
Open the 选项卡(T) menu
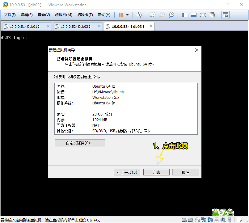[85, 15]
